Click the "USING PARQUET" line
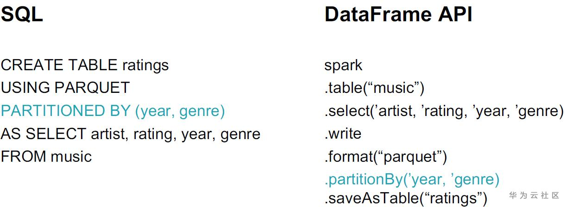The height and width of the screenshot is (207, 565). point(65,88)
